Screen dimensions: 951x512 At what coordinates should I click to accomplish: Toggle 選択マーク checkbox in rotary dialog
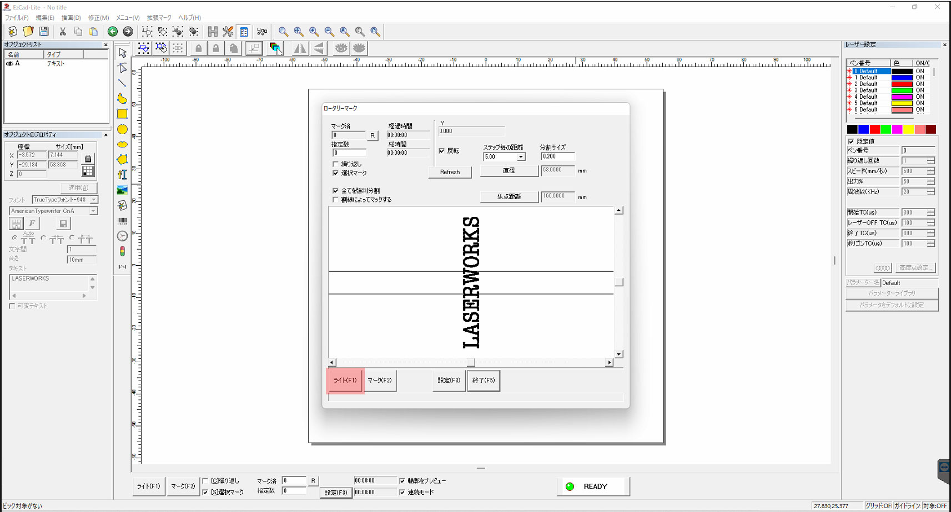335,173
